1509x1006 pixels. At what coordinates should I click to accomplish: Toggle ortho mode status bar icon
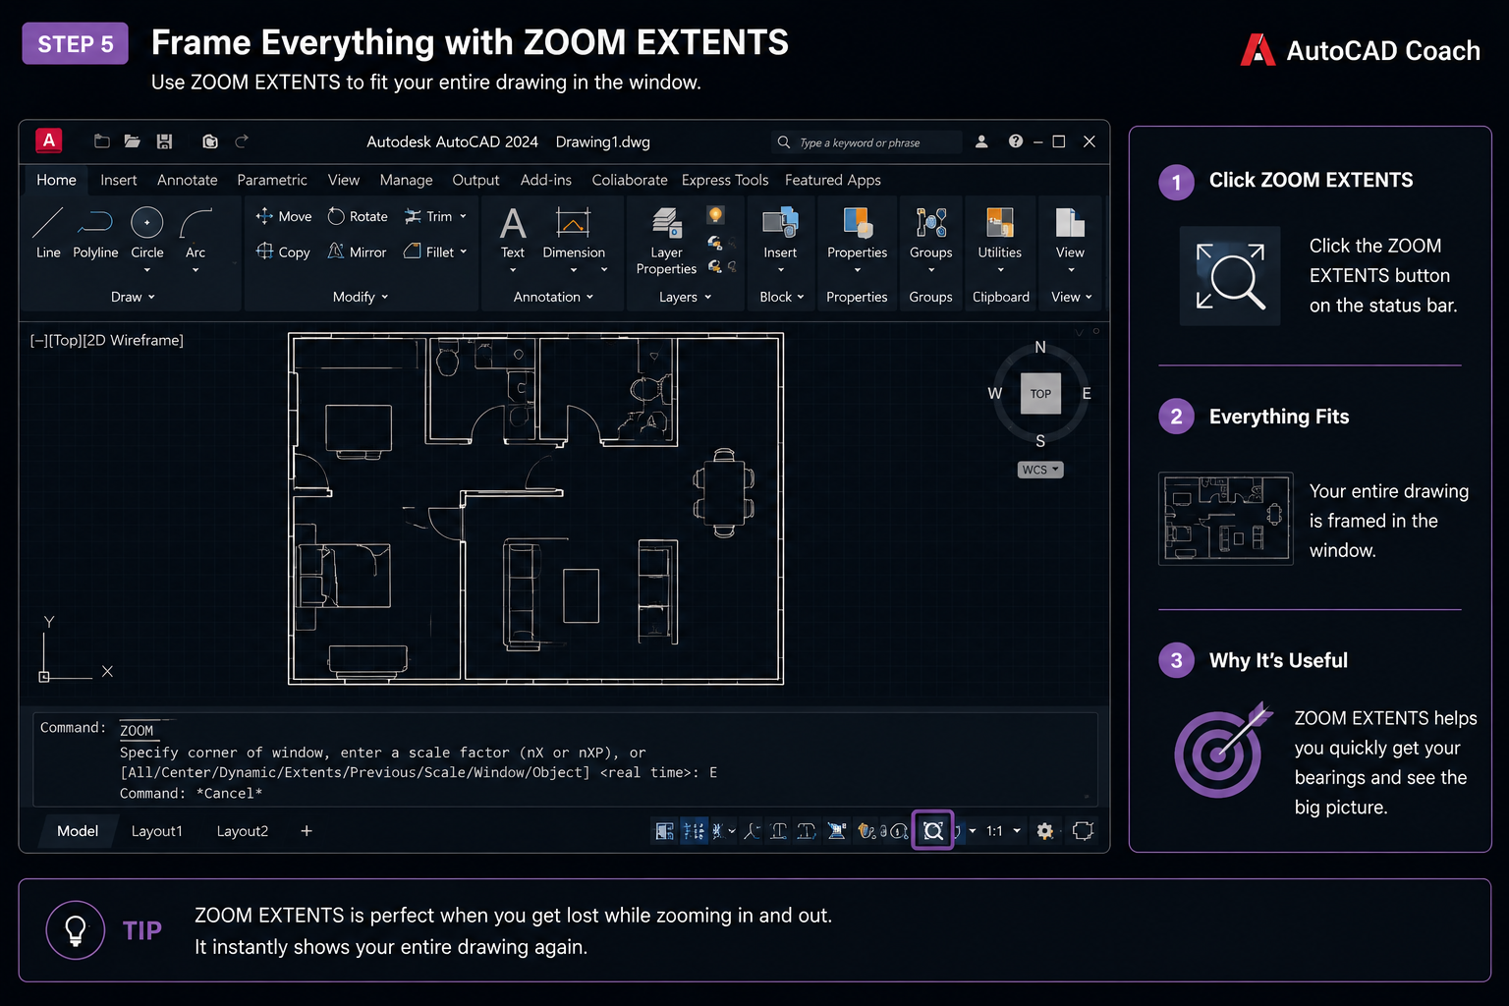click(x=752, y=831)
